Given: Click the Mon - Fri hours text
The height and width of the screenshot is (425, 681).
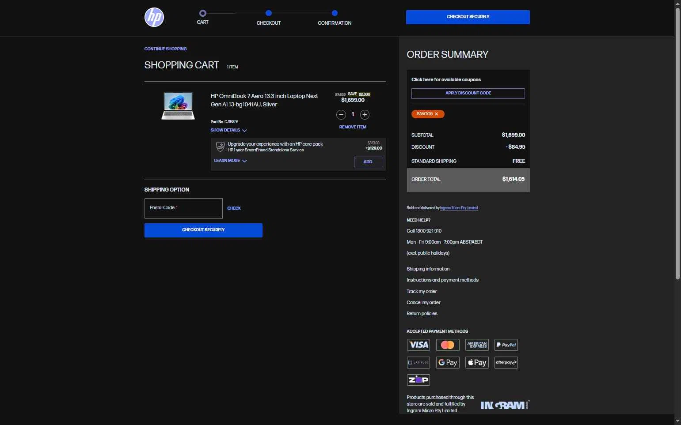Looking at the screenshot, I should point(445,242).
